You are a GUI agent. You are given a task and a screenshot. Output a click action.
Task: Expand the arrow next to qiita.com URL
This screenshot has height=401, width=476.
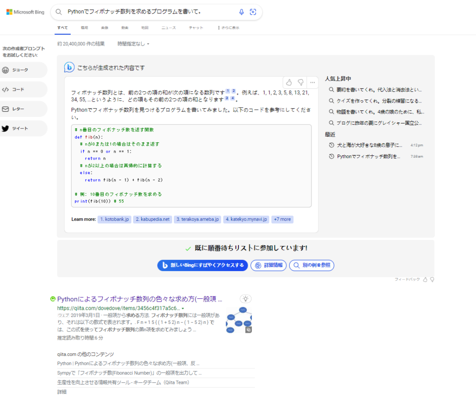click(183, 309)
